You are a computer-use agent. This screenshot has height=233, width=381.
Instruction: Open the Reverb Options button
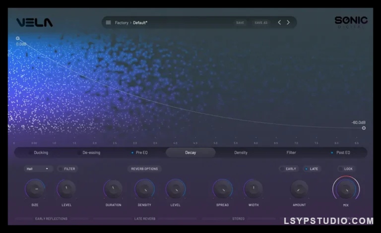pos(144,169)
